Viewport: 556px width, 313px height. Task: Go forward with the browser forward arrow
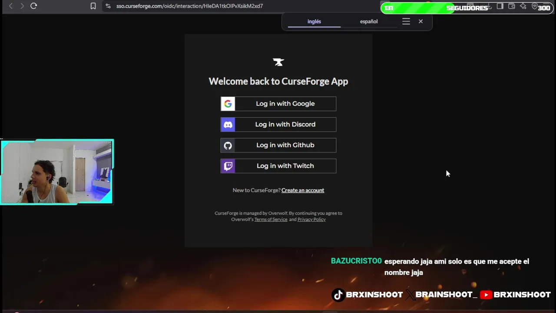(22, 6)
